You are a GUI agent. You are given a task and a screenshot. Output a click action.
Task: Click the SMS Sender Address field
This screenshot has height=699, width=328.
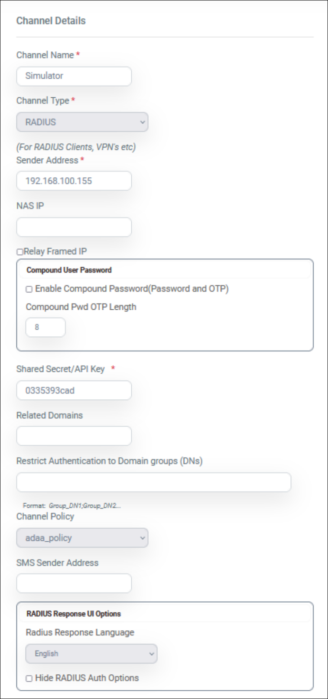click(74, 583)
